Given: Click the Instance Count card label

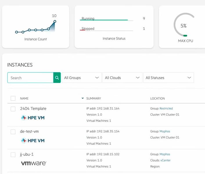Looking at the screenshot, I should coord(35,39).
